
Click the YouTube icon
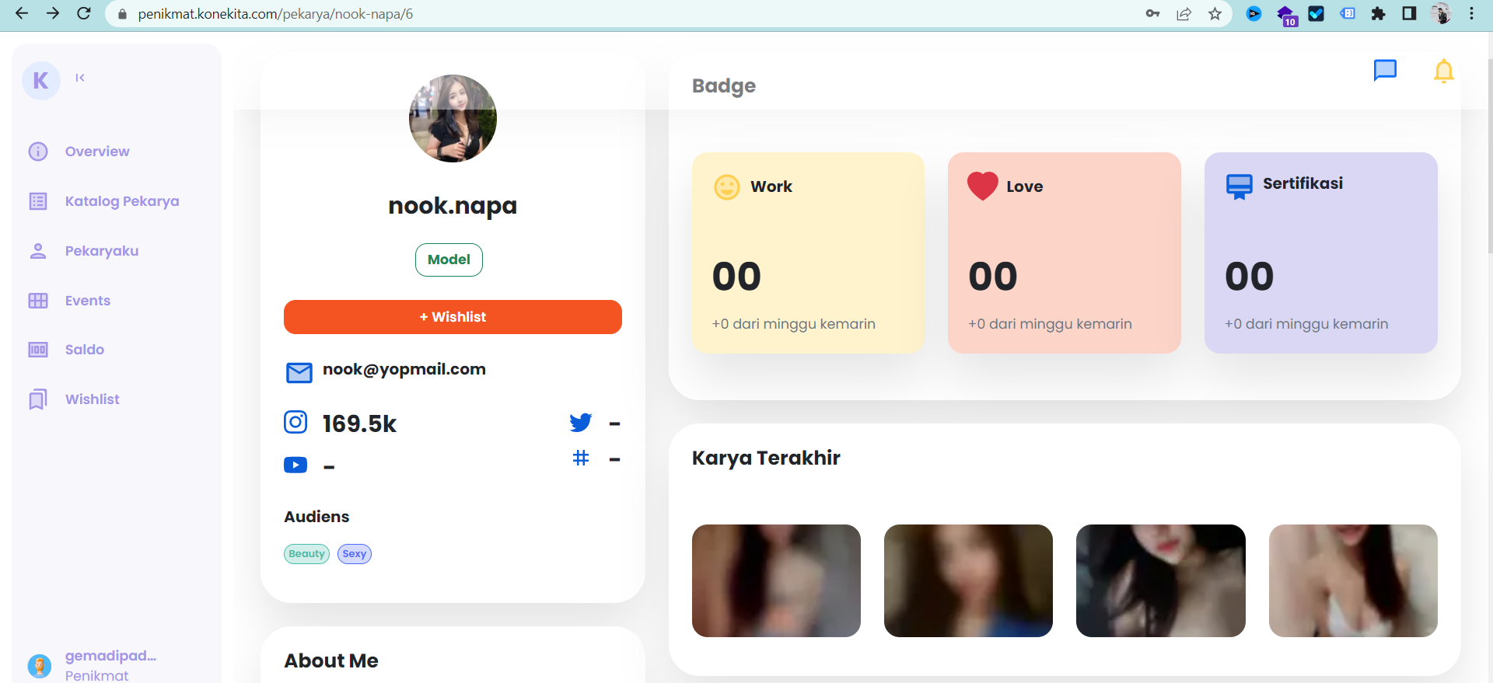coord(295,465)
